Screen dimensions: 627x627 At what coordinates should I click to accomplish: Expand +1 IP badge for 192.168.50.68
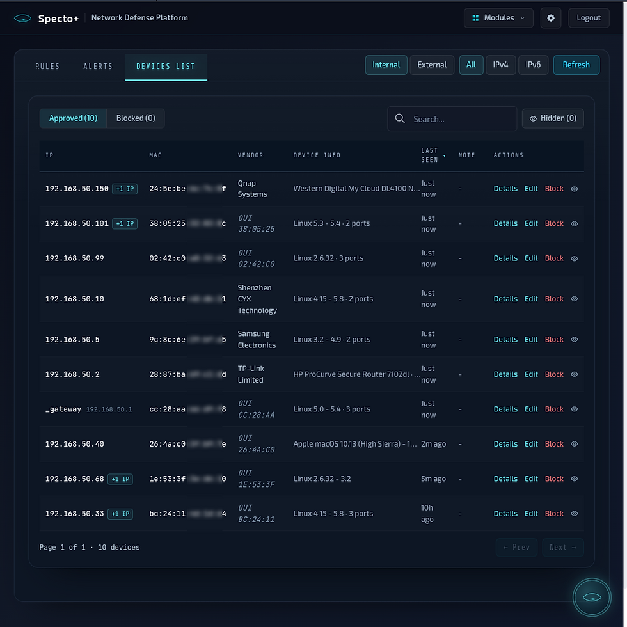(x=120, y=479)
